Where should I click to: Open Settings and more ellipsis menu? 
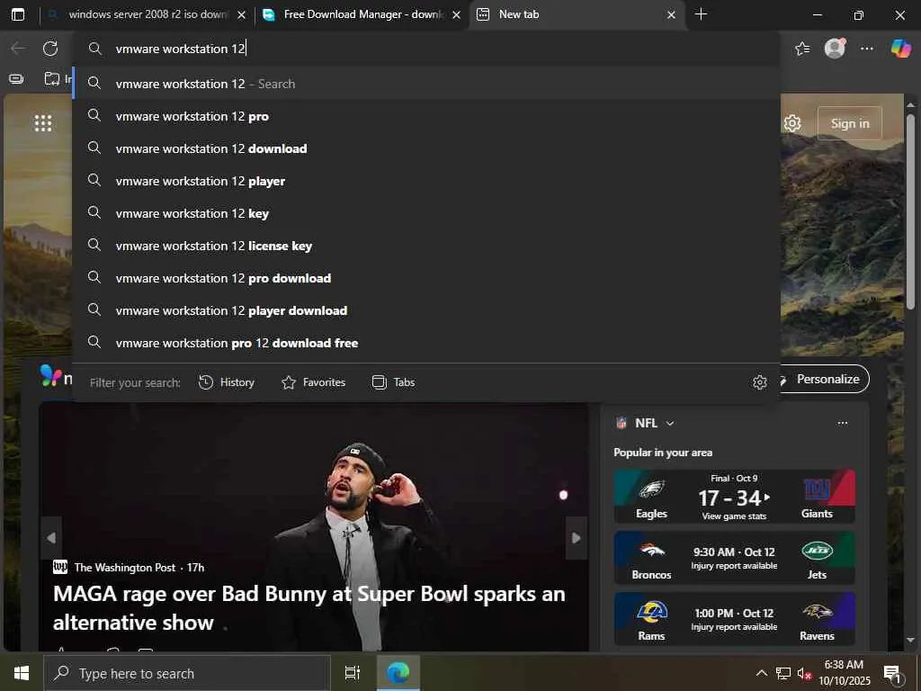pyautogui.click(x=867, y=49)
